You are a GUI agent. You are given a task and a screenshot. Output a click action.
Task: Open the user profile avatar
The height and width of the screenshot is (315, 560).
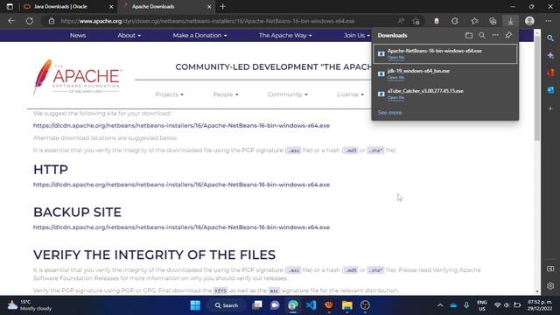(529, 21)
